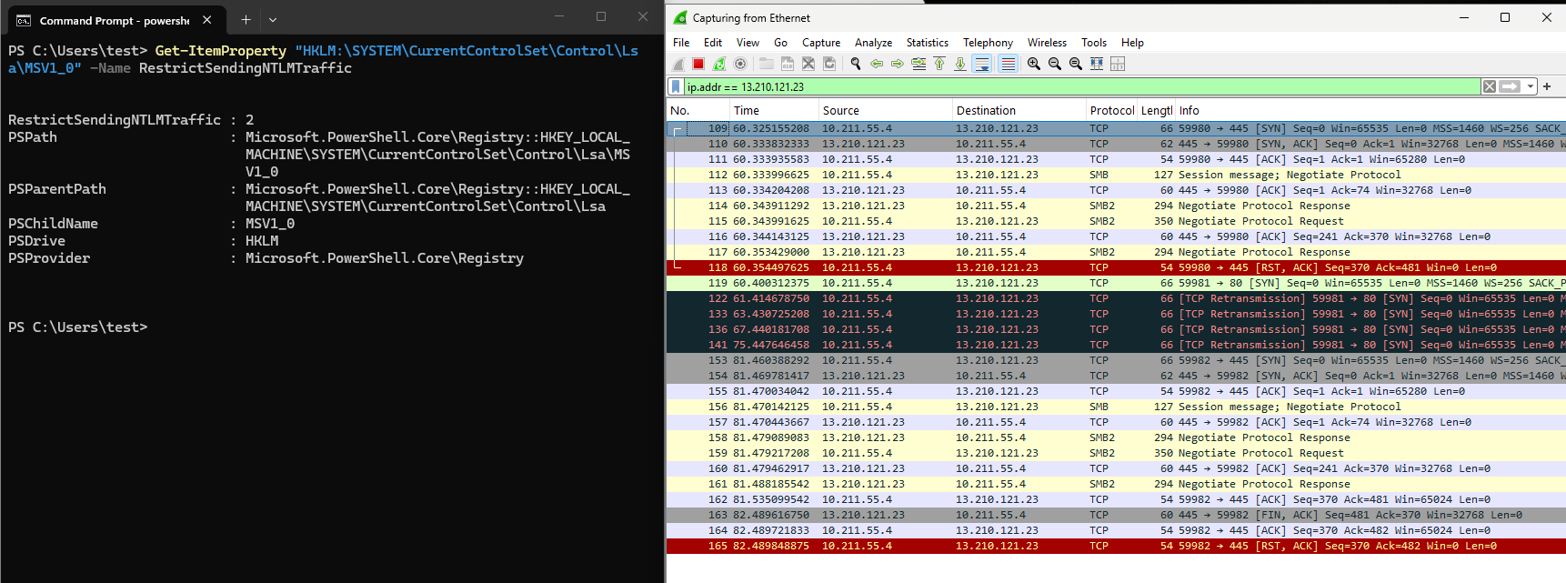Screen dimensions: 1566x583
Task: Toggle auto-scroll during live capture
Action: [981, 64]
